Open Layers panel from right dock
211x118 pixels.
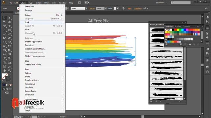click(x=207, y=67)
